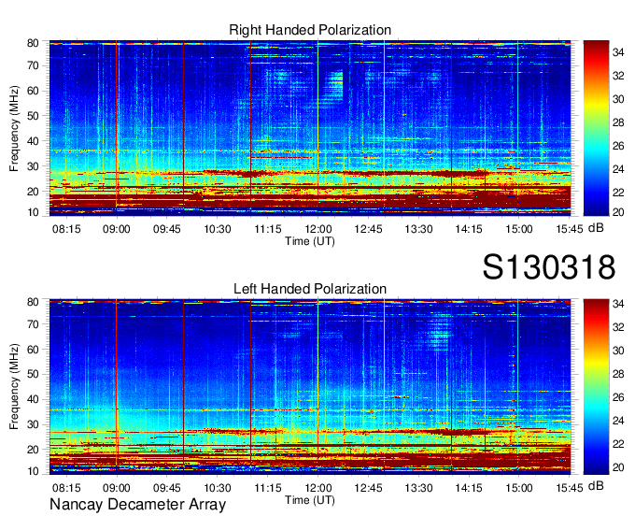Click the 12:00 time tick under the left-handed plot

click(318, 488)
